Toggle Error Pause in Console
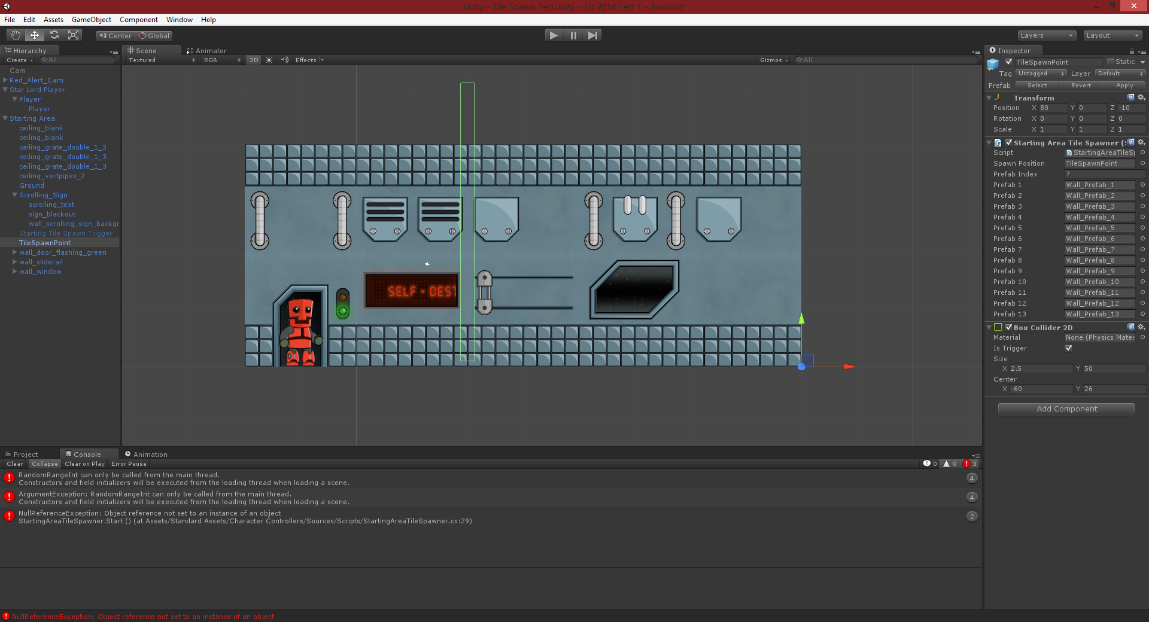The height and width of the screenshot is (622, 1149). pyautogui.click(x=129, y=464)
